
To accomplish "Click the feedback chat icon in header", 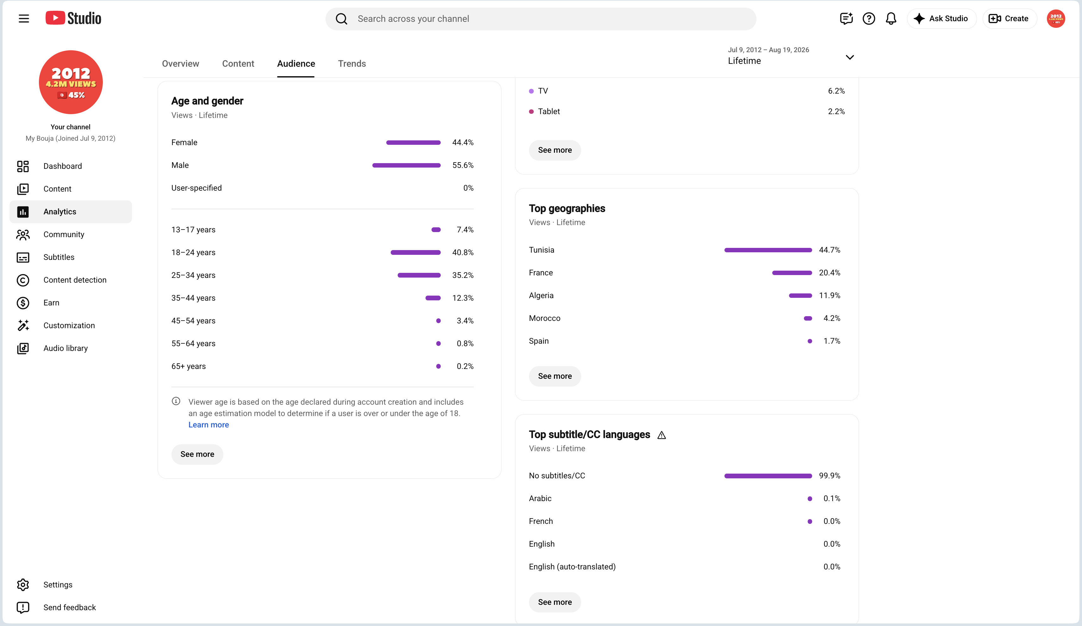I will coord(846,18).
